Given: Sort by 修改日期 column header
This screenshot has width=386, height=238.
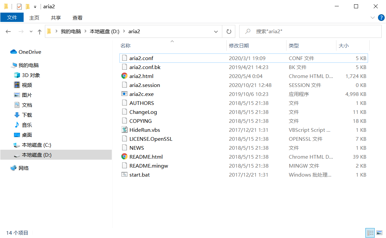Looking at the screenshot, I should [239, 45].
